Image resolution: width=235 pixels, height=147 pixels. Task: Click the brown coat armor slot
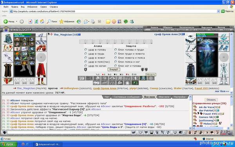pos(8,70)
